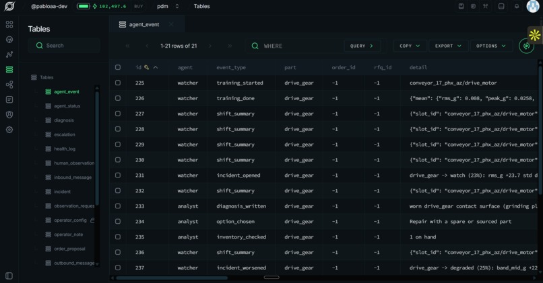This screenshot has height=283, width=543.
Task: Expand the EXPORT dropdown
Action: tap(448, 46)
